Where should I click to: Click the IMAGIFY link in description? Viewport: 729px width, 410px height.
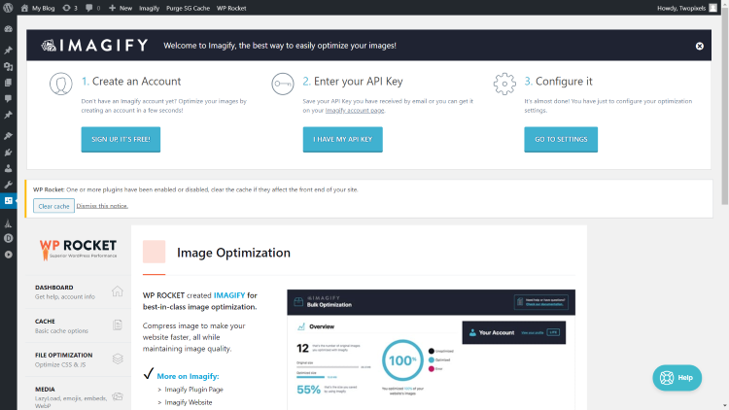coord(229,295)
